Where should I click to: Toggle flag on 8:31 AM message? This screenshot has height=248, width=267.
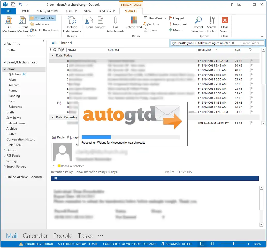point(251,75)
